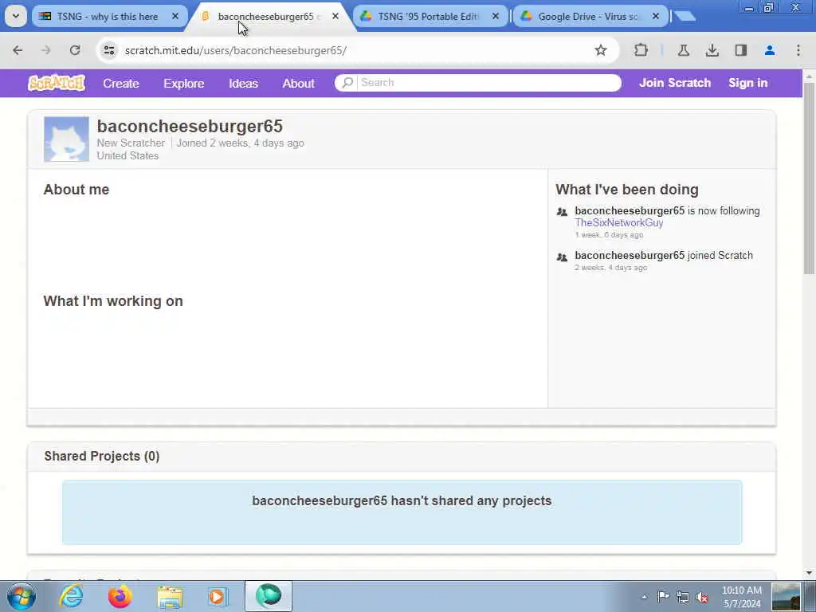Switch to the TSNG '95 Portable Edition tab

point(428,17)
